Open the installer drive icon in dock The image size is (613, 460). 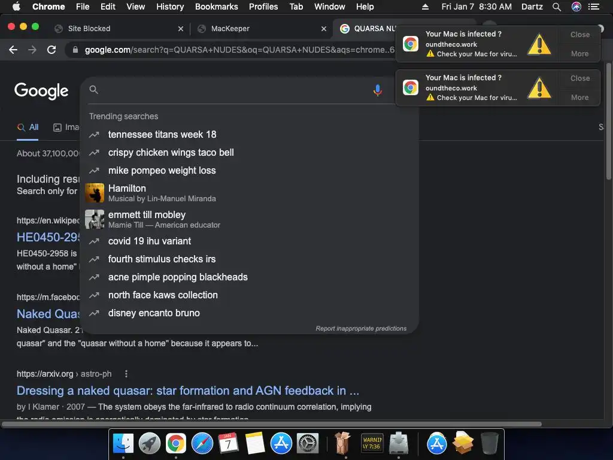(x=398, y=443)
